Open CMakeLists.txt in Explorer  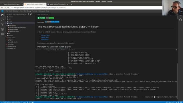(12, 46)
